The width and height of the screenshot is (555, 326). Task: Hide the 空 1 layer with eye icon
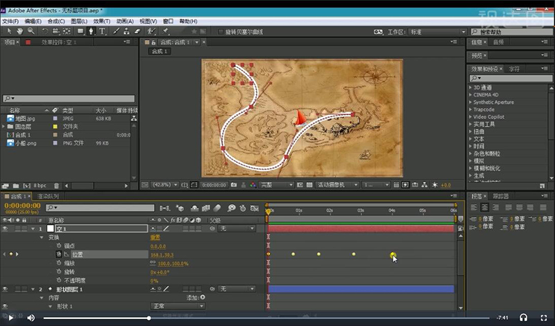[6, 228]
